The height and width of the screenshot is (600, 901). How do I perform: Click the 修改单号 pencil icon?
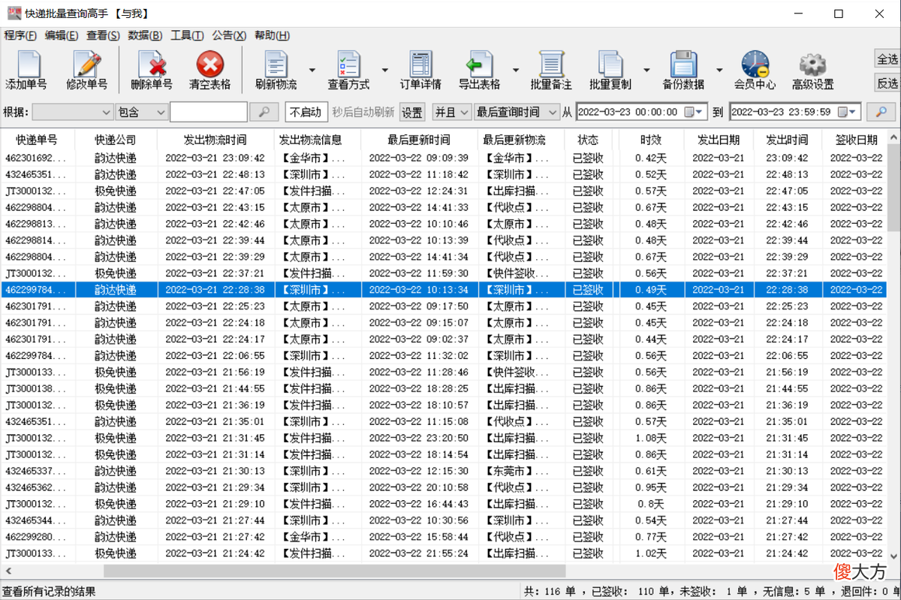(x=87, y=65)
